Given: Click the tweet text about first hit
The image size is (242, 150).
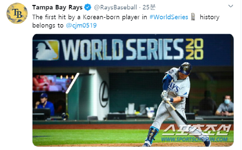Looking at the screenshot, I should [x=126, y=21].
